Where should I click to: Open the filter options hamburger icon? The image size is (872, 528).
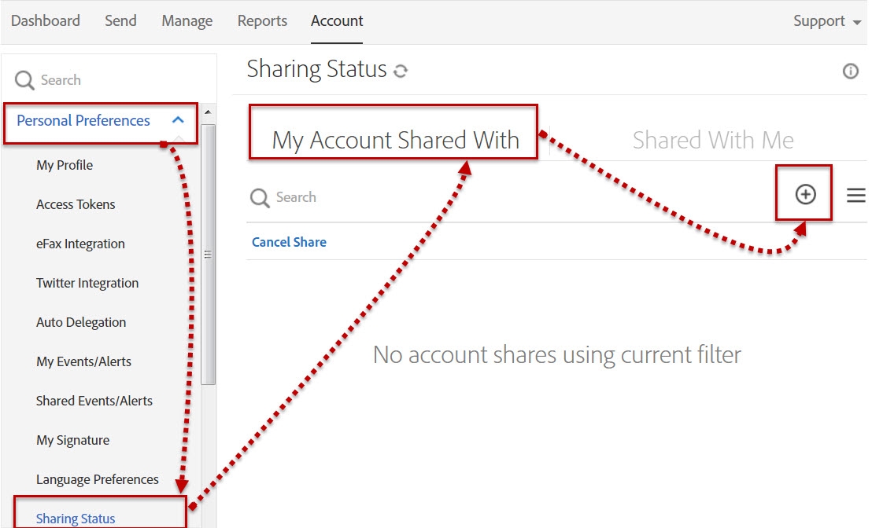click(855, 196)
